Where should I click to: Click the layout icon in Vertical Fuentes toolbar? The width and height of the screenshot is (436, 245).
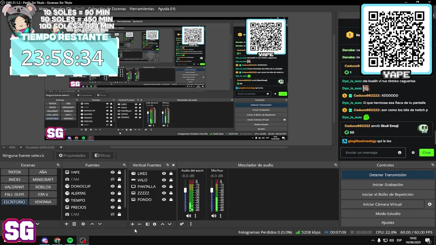147,224
